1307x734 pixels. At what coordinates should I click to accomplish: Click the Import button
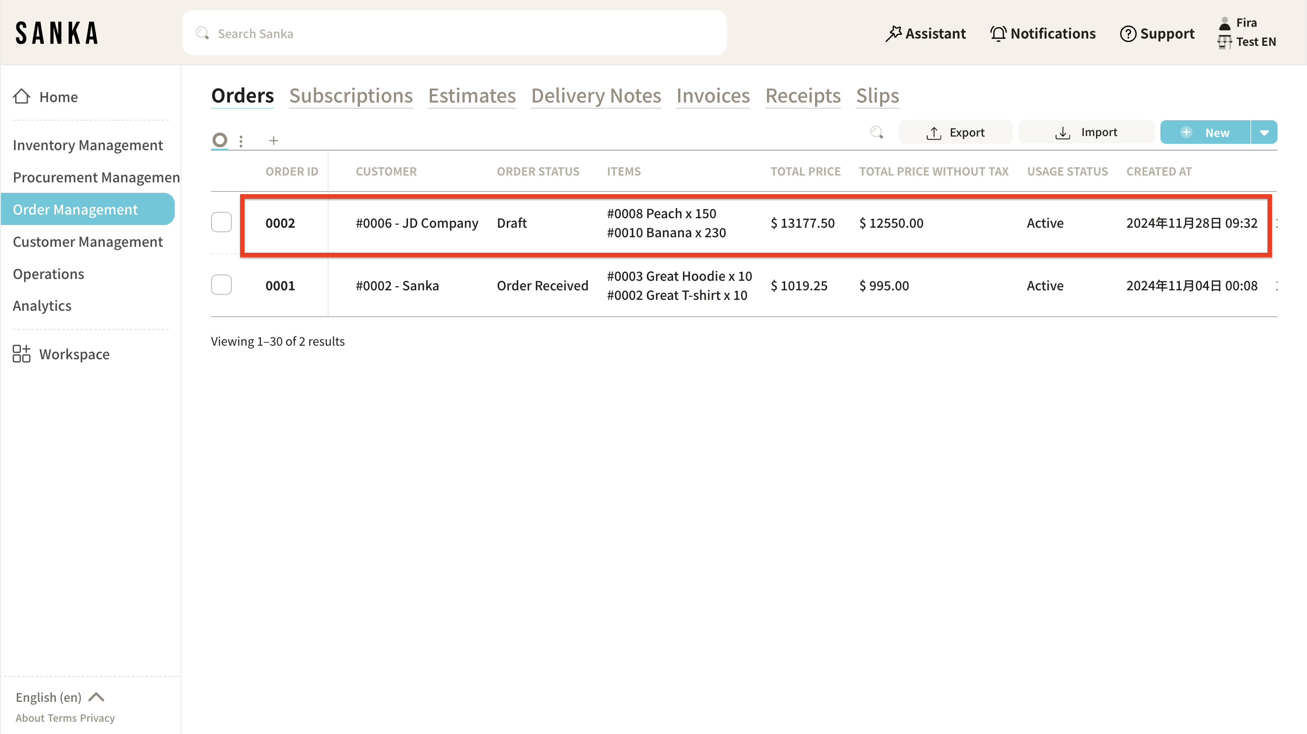point(1086,132)
